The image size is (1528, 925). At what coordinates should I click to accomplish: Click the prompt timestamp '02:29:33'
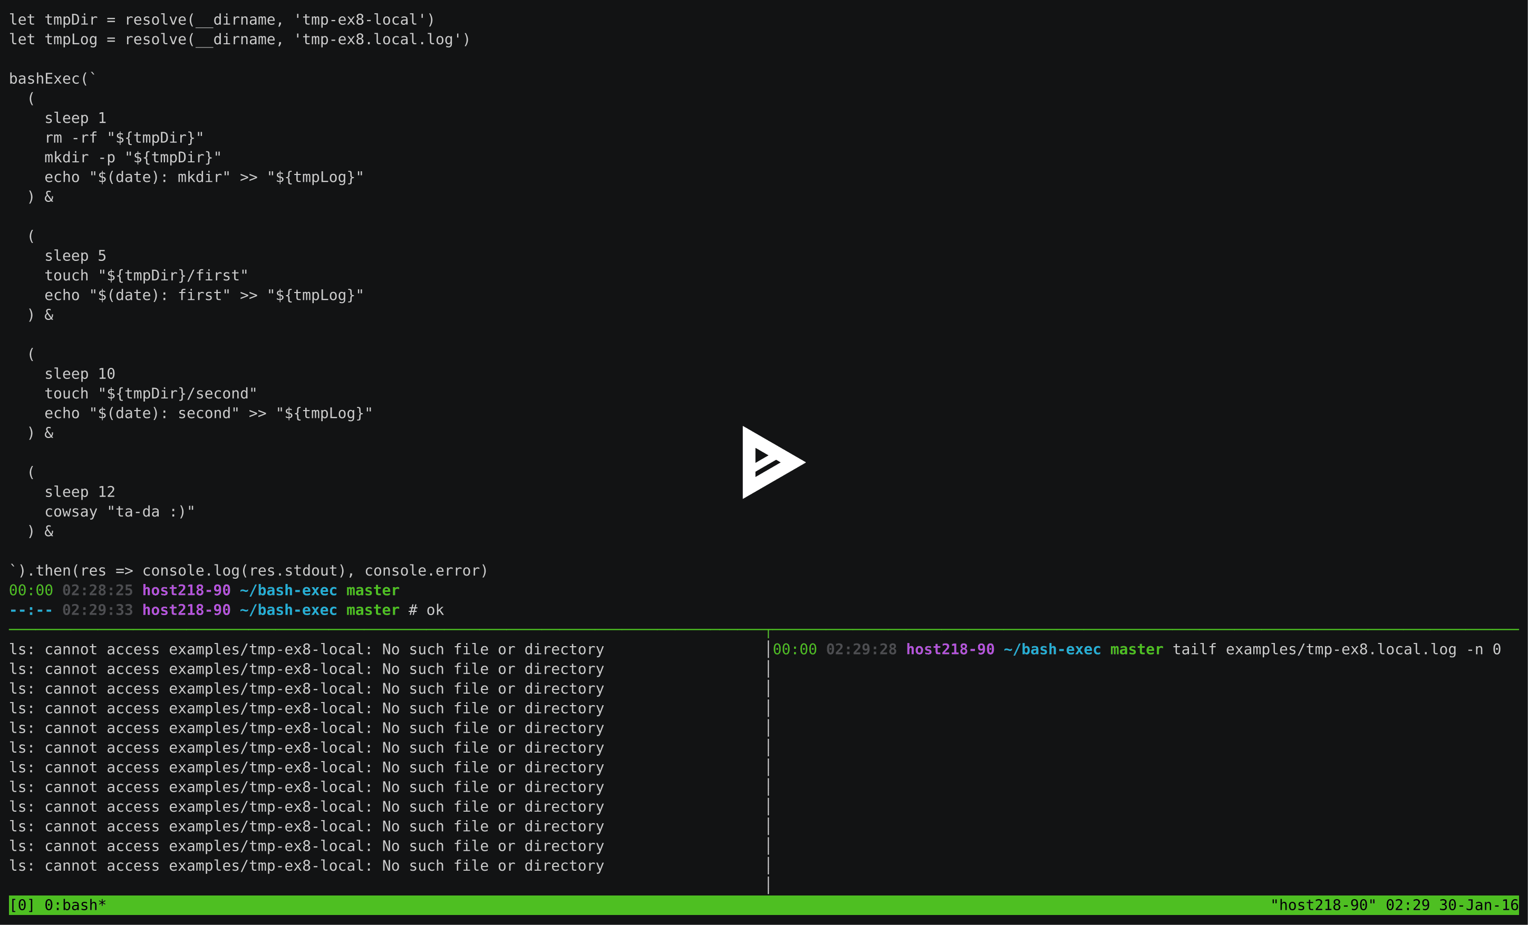[x=98, y=610]
